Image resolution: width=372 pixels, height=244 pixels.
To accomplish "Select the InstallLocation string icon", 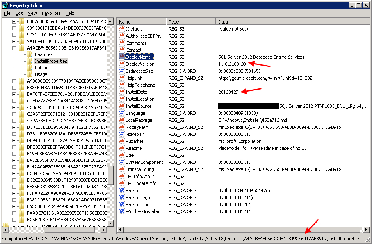I will pyautogui.click(x=122, y=99).
